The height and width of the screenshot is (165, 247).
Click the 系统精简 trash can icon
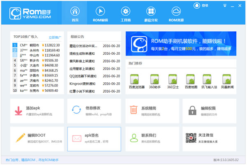[133, 109]
